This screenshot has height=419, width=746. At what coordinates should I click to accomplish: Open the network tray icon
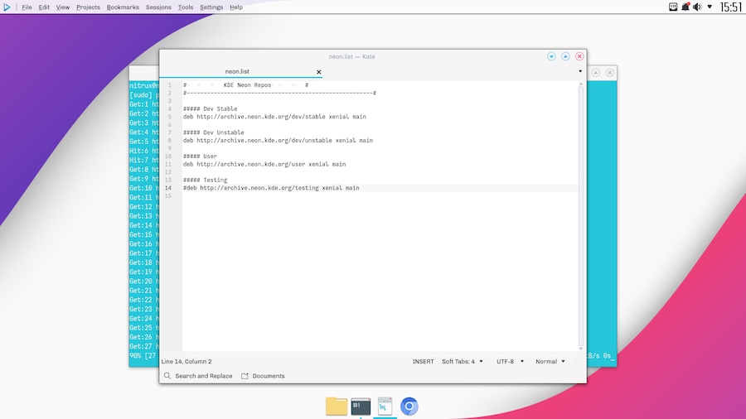673,7
